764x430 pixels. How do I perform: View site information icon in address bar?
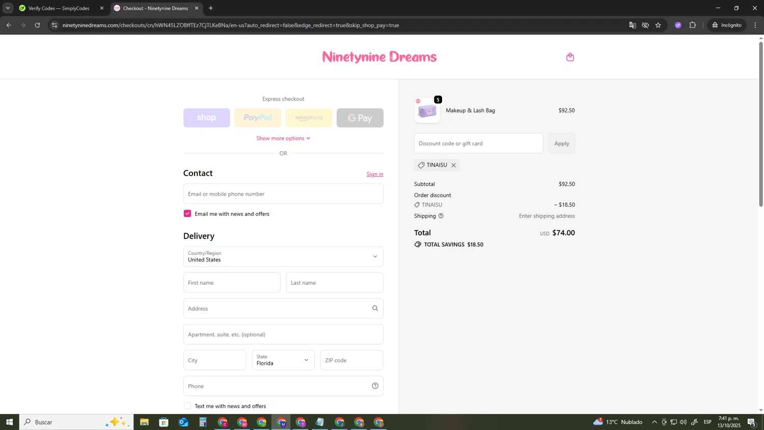tap(54, 25)
